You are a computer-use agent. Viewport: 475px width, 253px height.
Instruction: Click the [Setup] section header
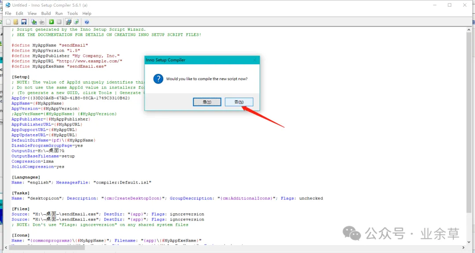21,77
